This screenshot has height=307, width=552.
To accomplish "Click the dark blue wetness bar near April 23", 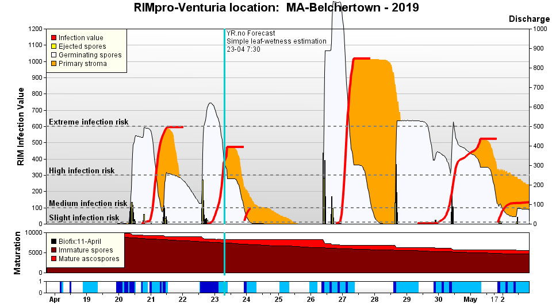I will [x=209, y=287].
